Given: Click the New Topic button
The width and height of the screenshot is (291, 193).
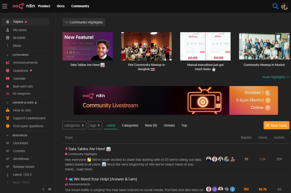Looking at the screenshot, I should (276, 125).
